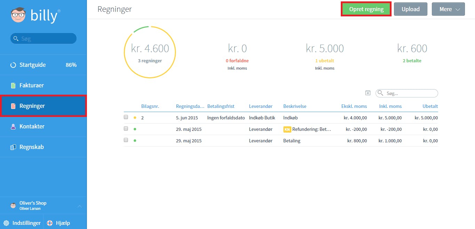
Task: Sort by Betalingsfrist column header
Action: tap(221, 106)
